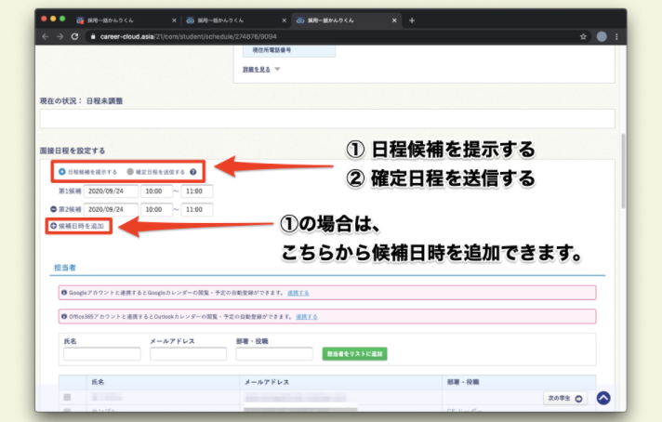Bookmark this page with the star icon
The image size is (662, 422).
[x=583, y=36]
